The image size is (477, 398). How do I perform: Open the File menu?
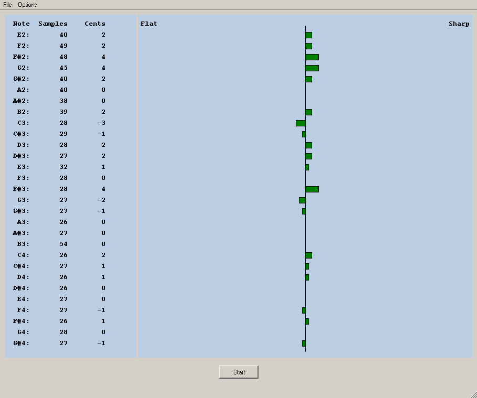pos(7,5)
